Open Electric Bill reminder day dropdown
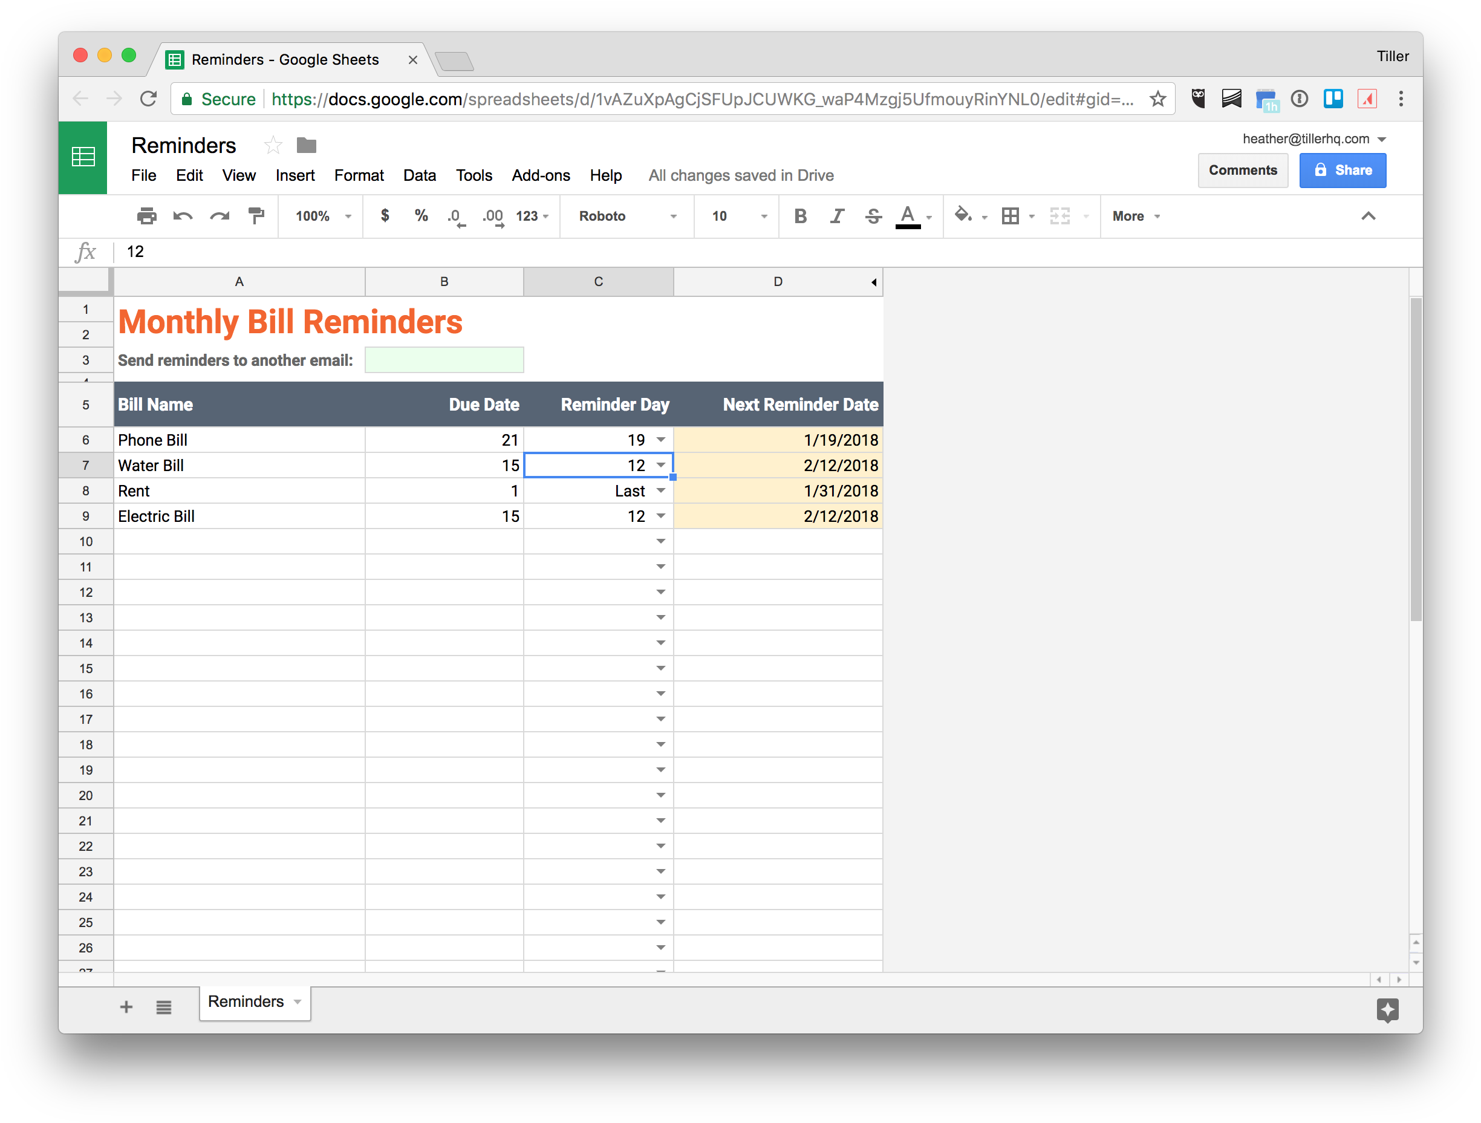The height and width of the screenshot is (1123, 1481). 661,516
